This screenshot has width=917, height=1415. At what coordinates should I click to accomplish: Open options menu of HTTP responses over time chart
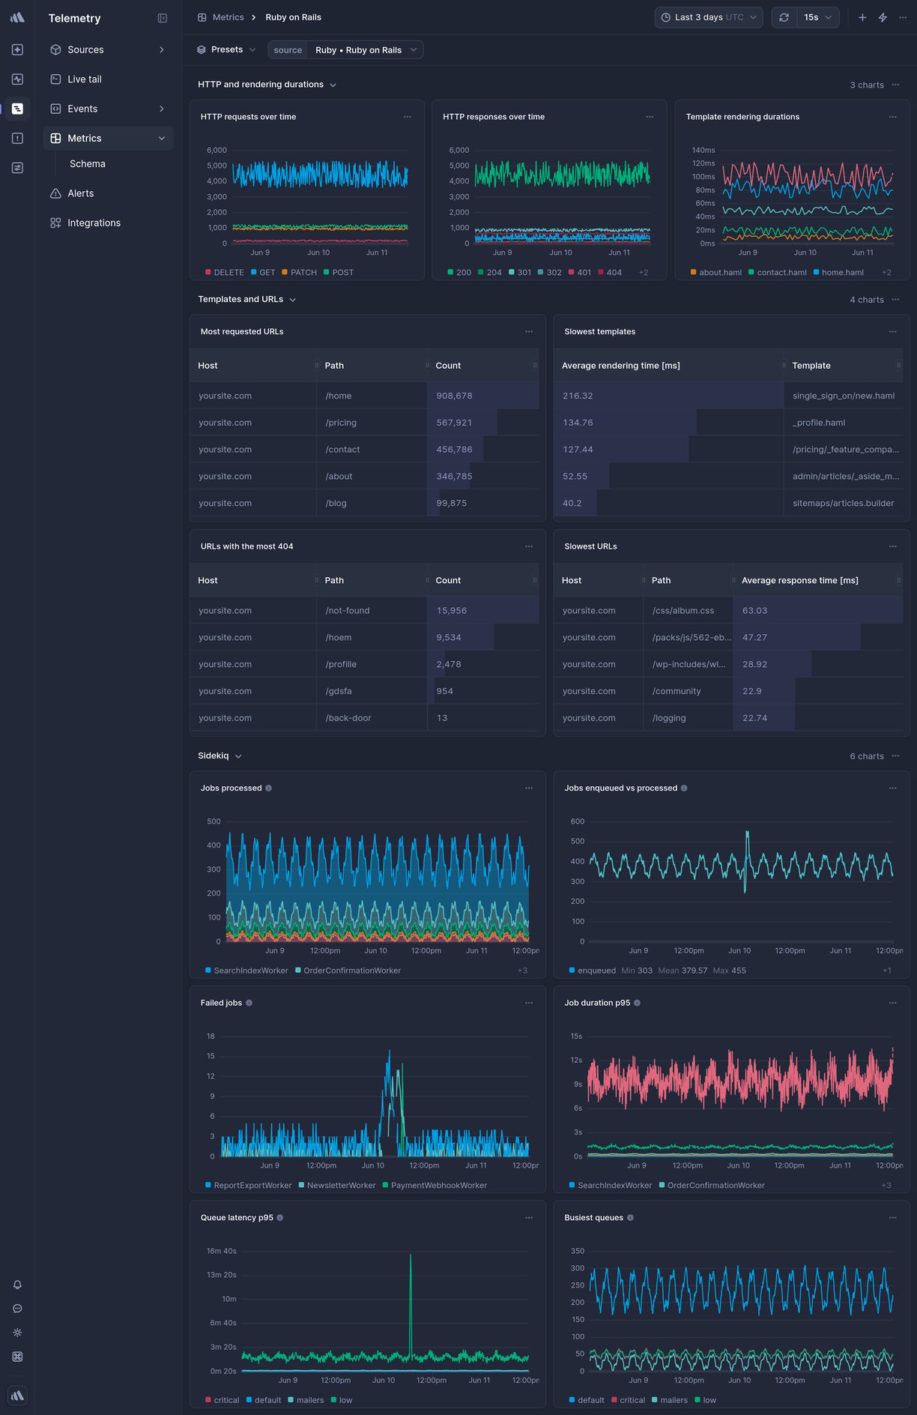point(650,117)
